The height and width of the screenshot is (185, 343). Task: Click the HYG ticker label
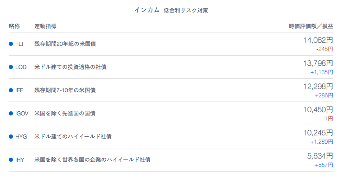tap(21, 137)
